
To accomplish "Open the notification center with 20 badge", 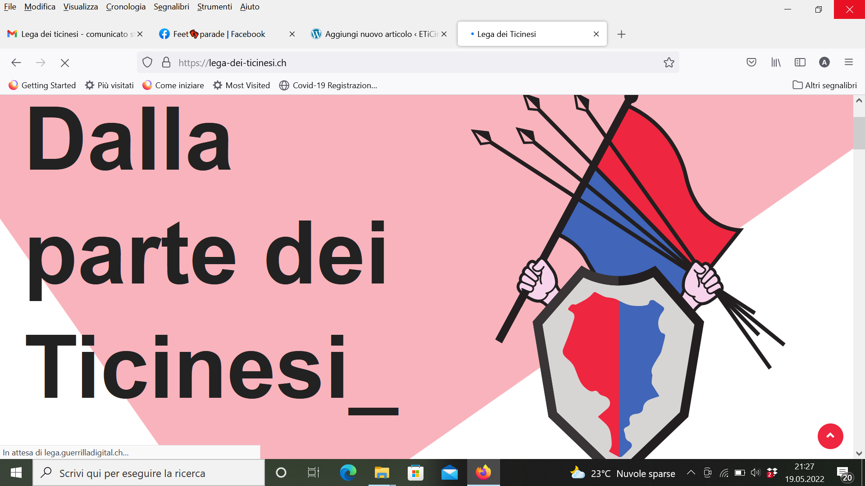I will click(844, 473).
